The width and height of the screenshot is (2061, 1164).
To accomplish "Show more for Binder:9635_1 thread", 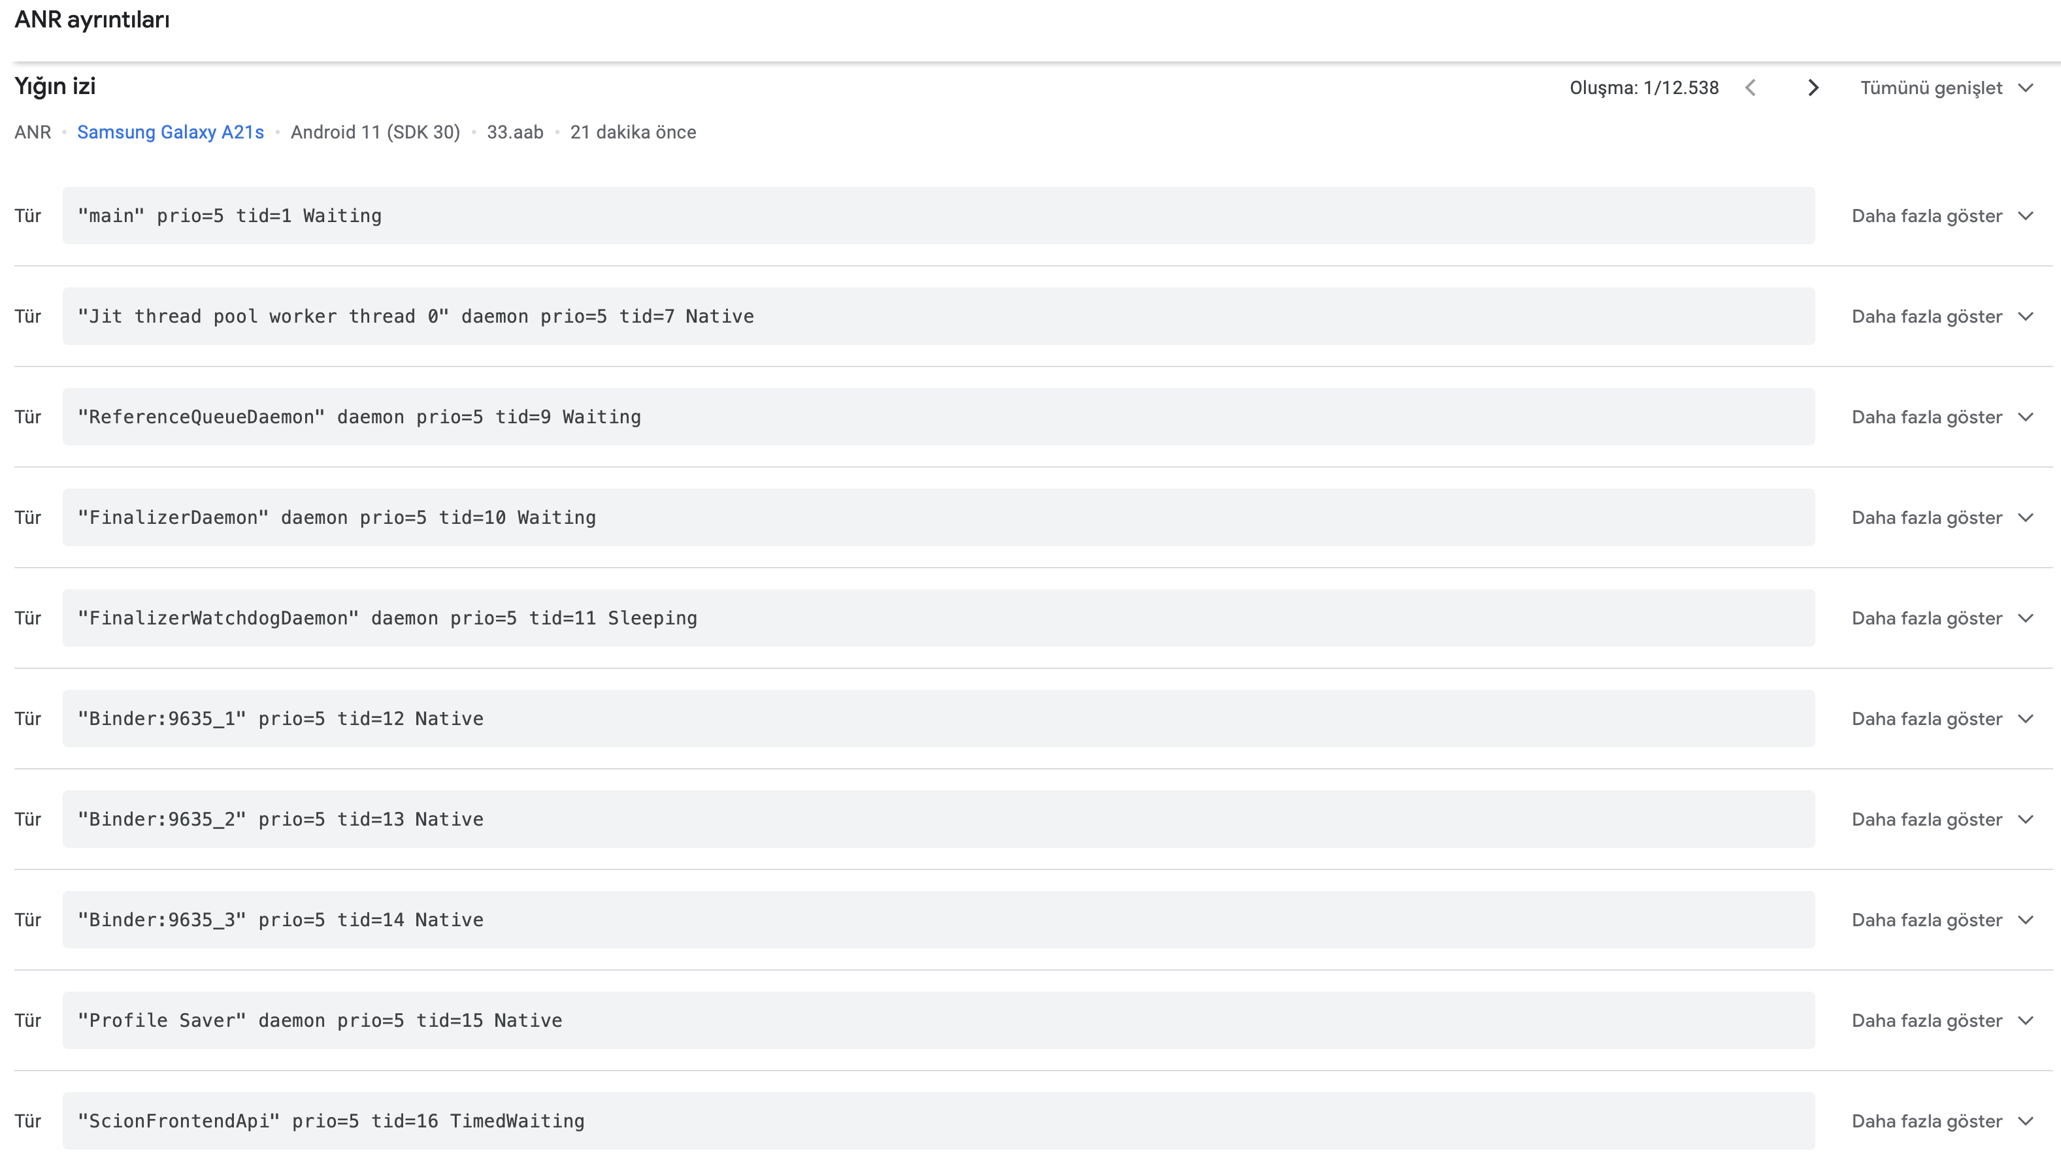I will (x=1943, y=719).
